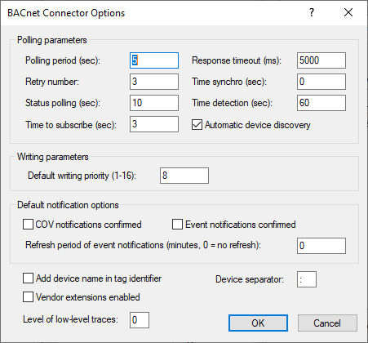Click the help question mark icon
Screen dimensions: 368x343
pos(312,12)
